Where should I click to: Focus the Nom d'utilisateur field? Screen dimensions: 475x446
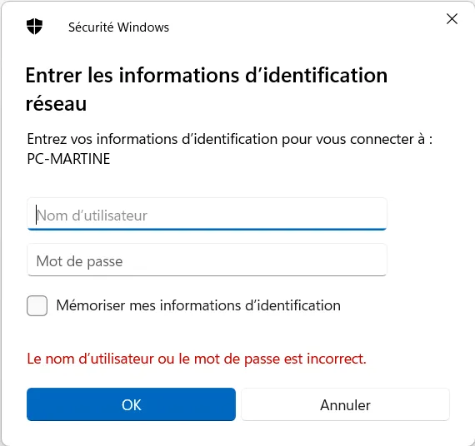coord(207,214)
